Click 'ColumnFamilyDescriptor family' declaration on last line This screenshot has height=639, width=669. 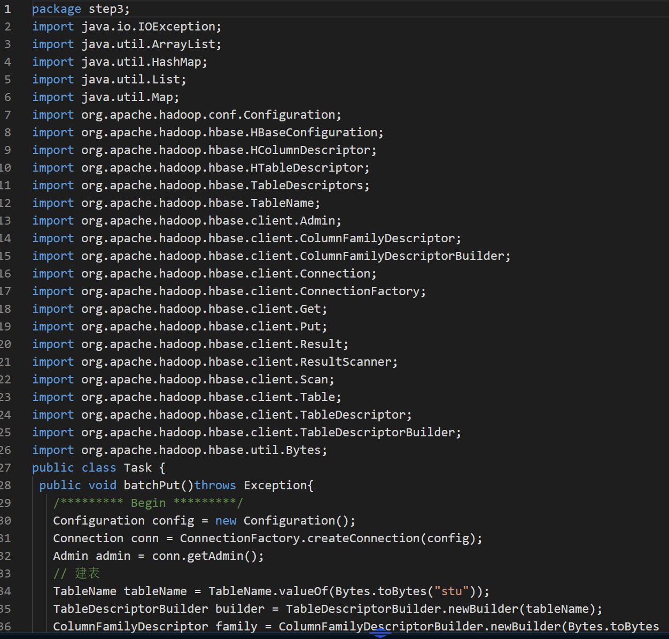coord(155,627)
